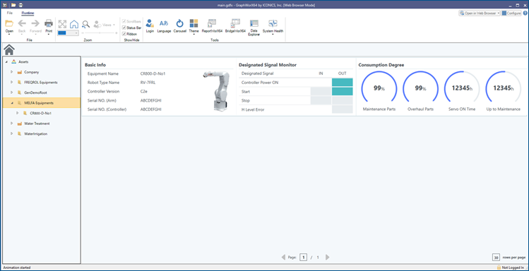This screenshot has width=529, height=271.
Task: Click Open in Web Browser button
Action: click(479, 13)
